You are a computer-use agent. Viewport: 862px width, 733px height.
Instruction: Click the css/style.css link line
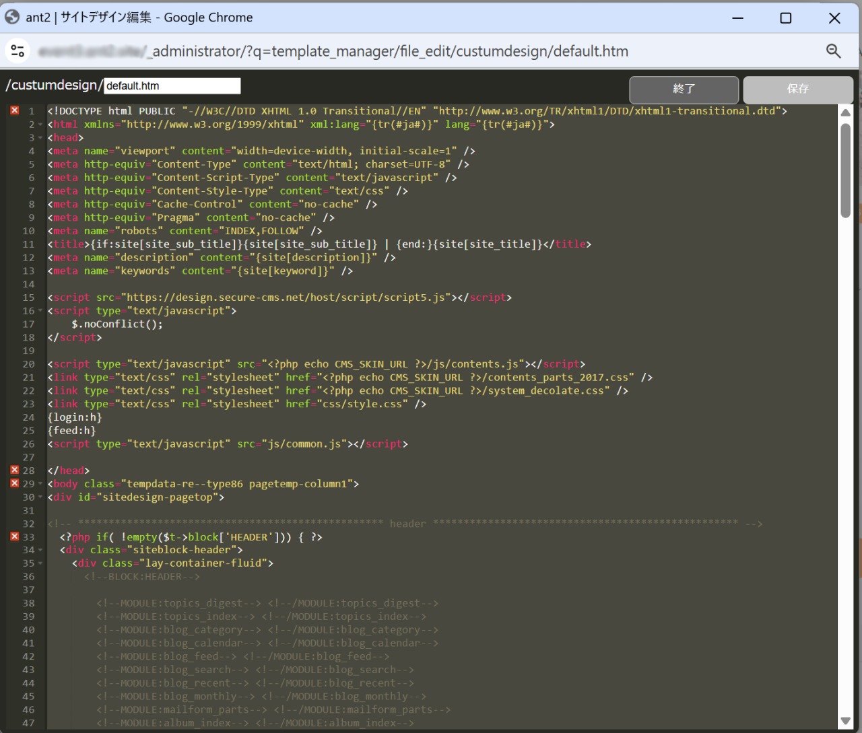(236, 404)
